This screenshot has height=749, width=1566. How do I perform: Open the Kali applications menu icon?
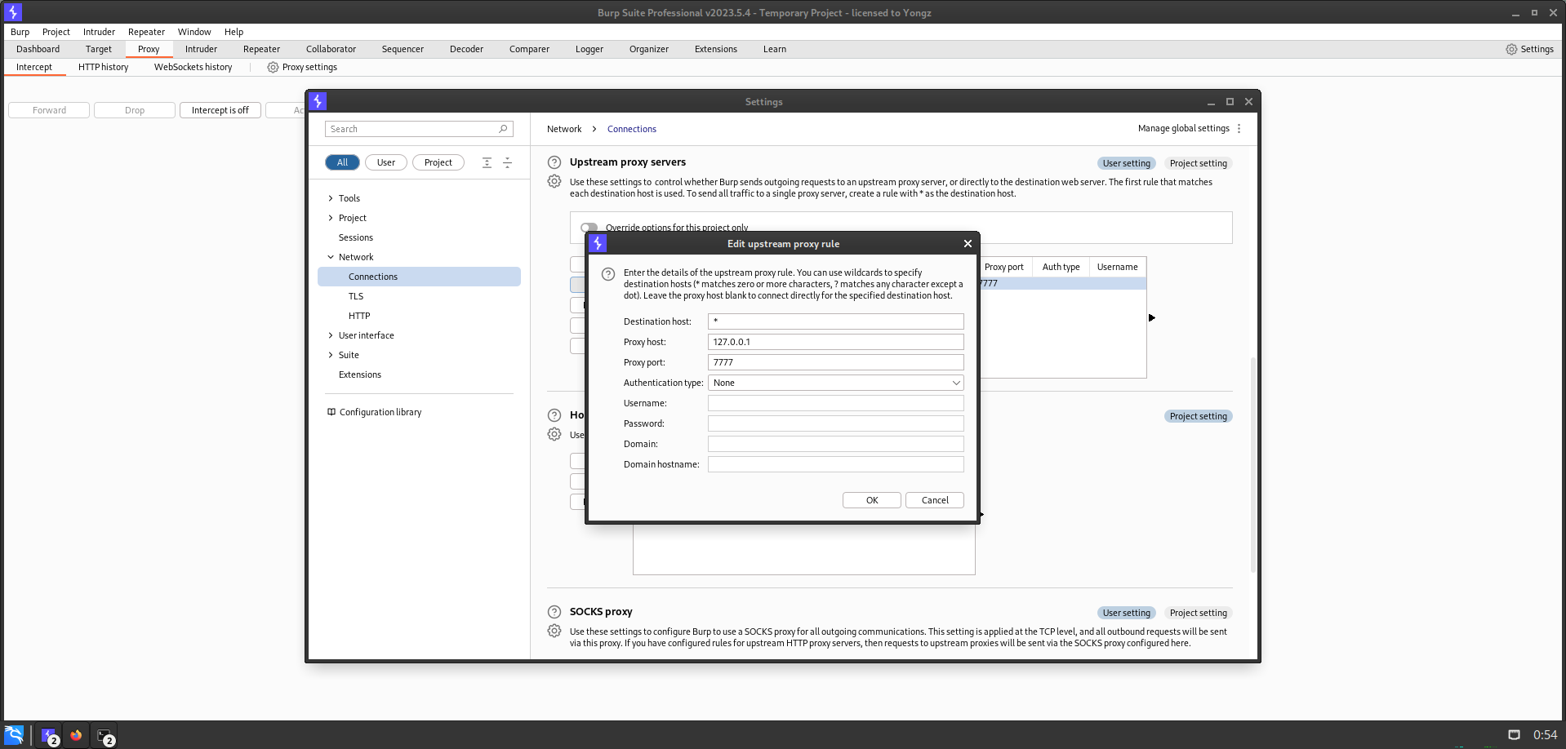point(14,734)
